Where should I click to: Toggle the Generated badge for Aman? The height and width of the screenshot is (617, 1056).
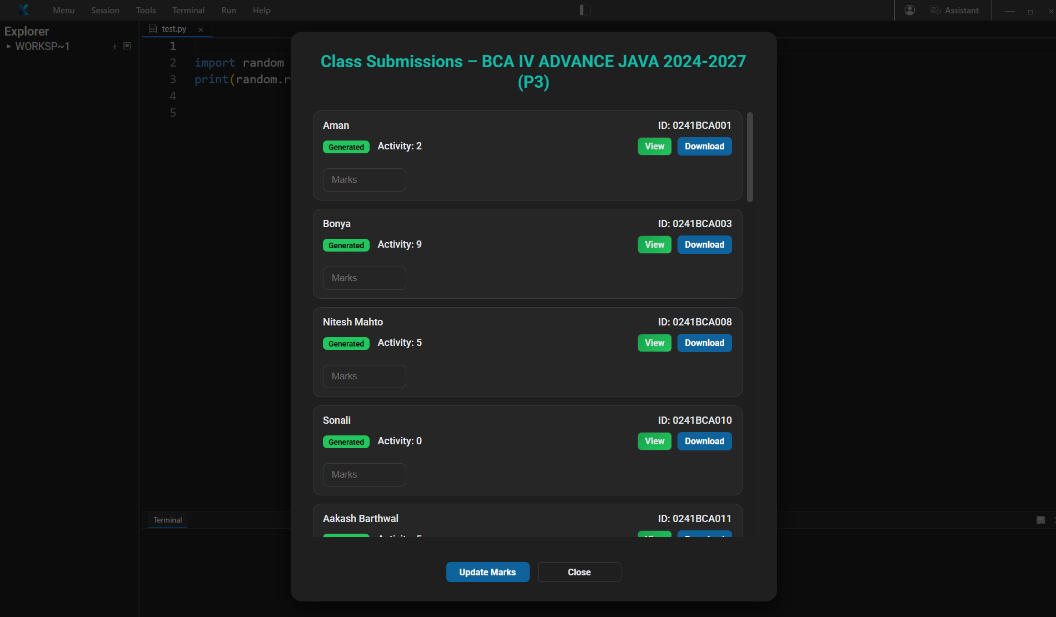click(346, 147)
